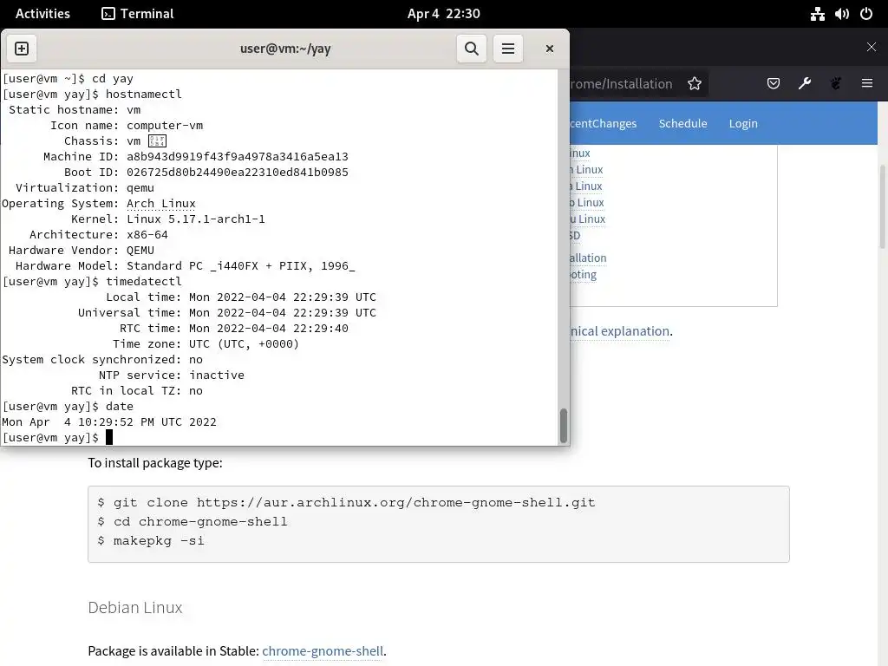Open a new terminal tab with plus icon
The width and height of the screenshot is (888, 666).
(x=22, y=49)
